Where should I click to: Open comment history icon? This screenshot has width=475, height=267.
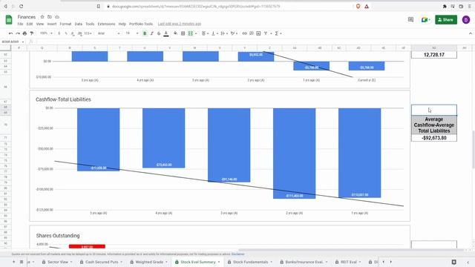click(x=410, y=20)
